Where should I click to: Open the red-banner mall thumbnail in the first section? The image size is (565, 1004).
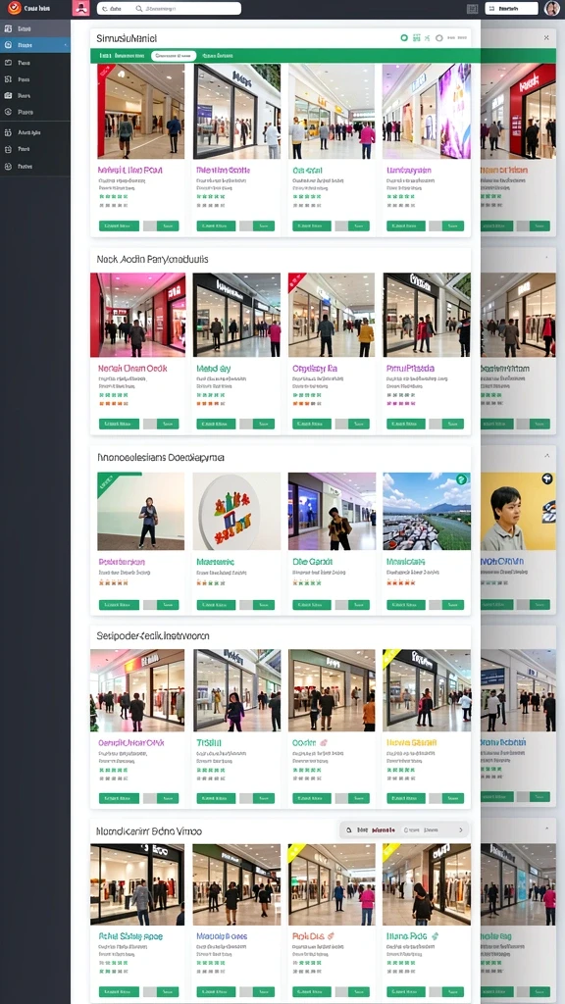pyautogui.click(x=140, y=111)
